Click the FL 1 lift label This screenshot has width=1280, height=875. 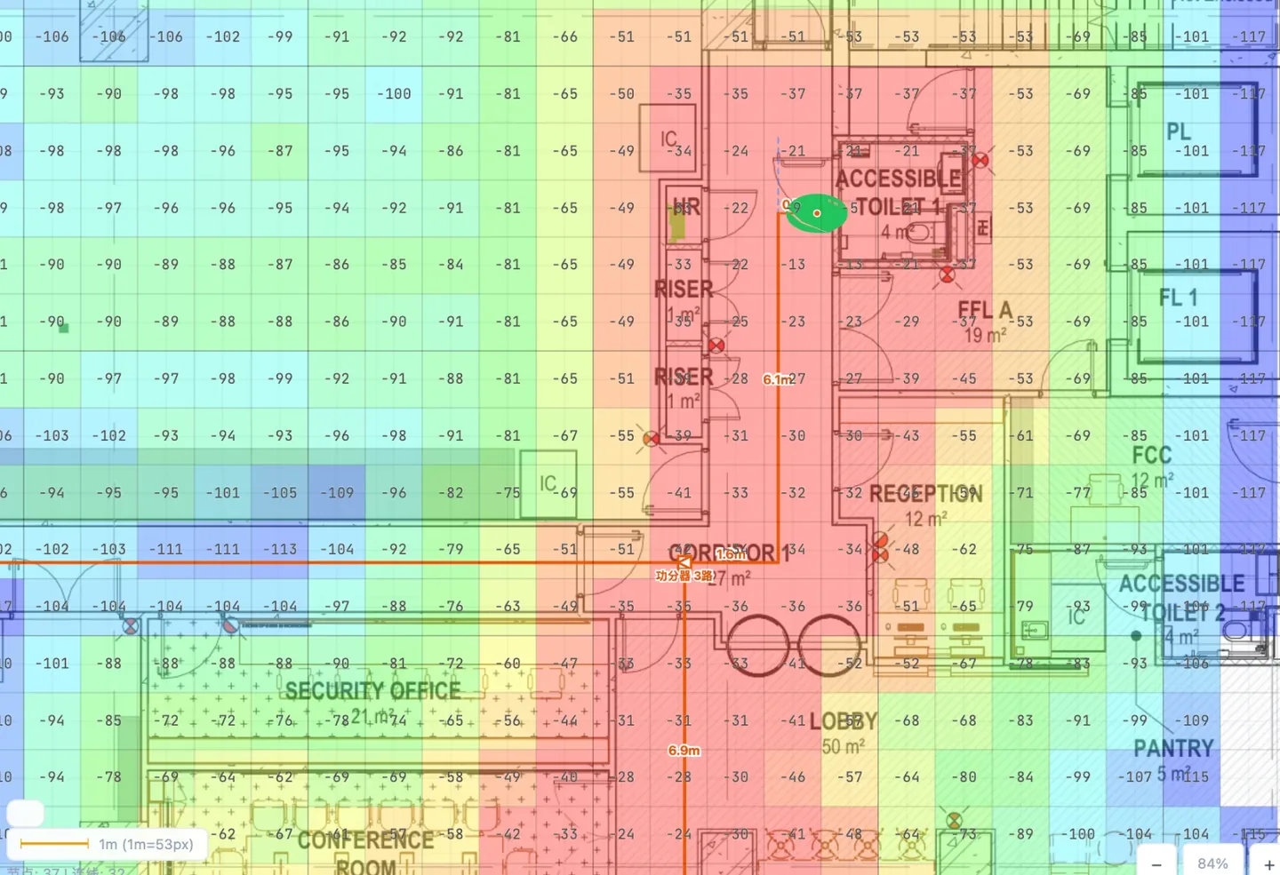(x=1178, y=298)
